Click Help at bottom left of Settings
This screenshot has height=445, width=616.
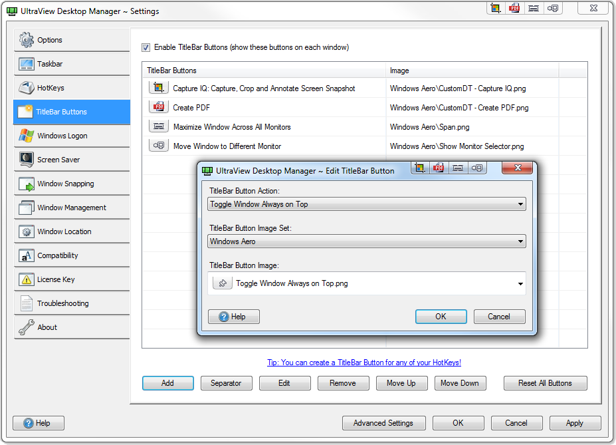point(39,423)
